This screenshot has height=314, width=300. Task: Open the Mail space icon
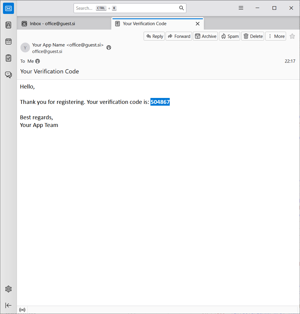pyautogui.click(x=8, y=8)
